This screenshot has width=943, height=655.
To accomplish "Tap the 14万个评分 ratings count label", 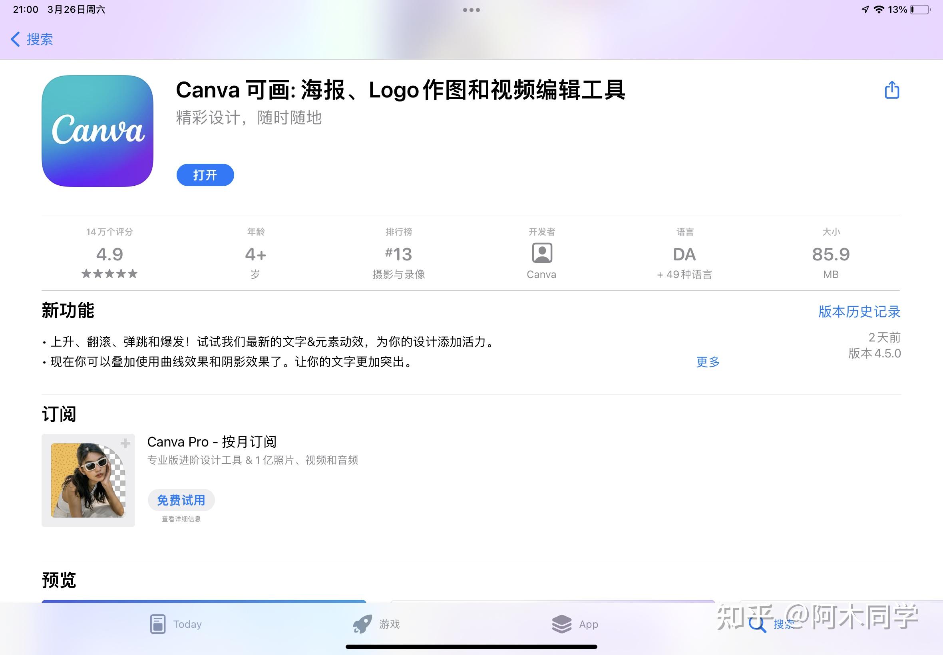I will (109, 232).
